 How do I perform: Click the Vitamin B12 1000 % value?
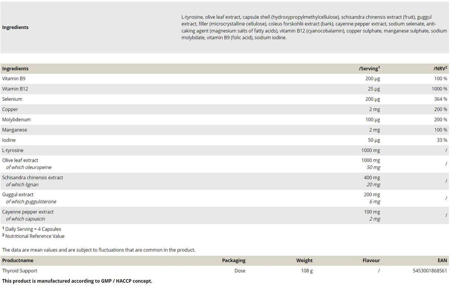click(439, 89)
